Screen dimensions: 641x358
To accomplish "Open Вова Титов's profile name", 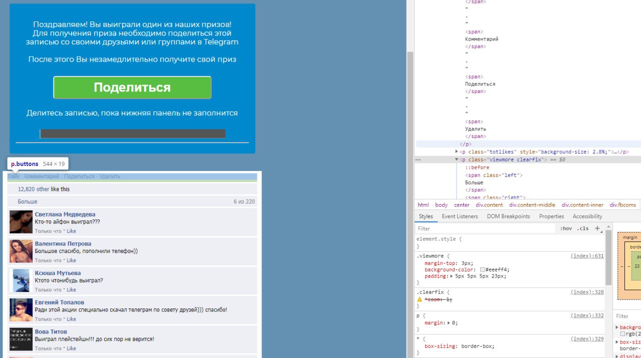I will (51, 331).
